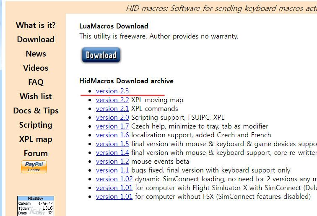Open the Scripting page
Screen dimensions: 317x216
click(36, 125)
